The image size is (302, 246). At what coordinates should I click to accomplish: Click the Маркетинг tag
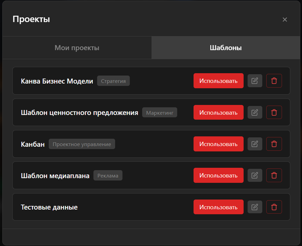(x=160, y=113)
